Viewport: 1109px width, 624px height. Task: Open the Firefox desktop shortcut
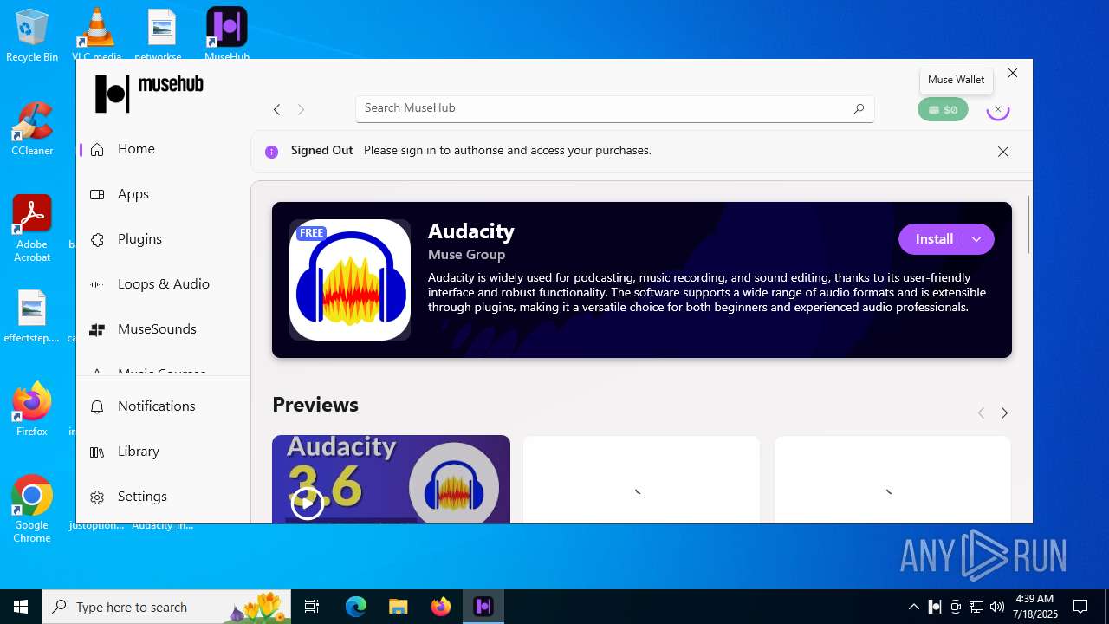coord(32,409)
